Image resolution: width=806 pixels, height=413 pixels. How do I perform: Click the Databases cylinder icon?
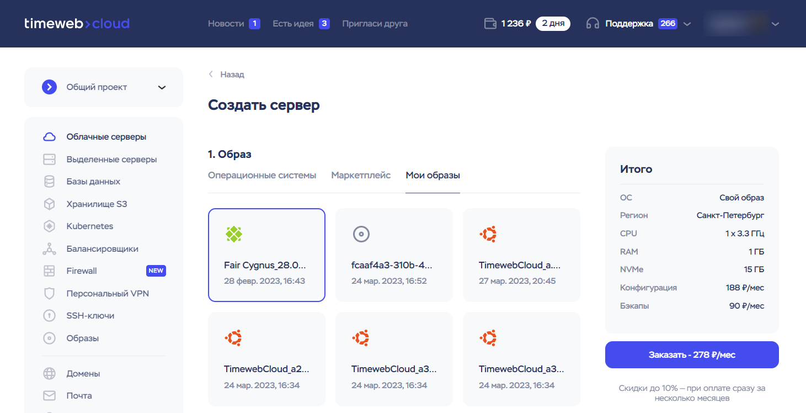tap(50, 182)
